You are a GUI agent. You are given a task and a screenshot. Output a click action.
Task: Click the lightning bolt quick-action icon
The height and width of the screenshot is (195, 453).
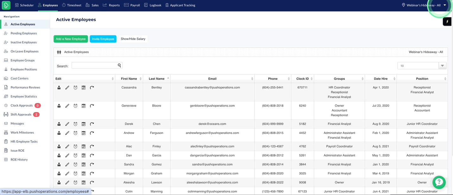tap(447, 22)
